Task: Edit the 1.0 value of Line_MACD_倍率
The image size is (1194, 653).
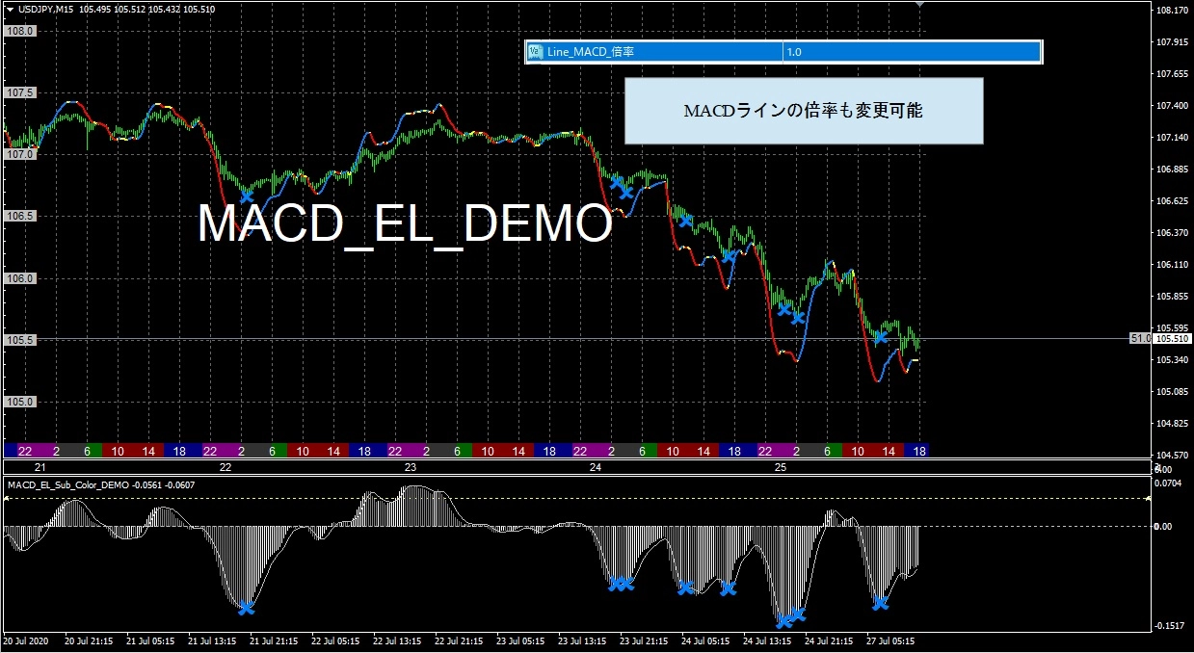Action: pos(794,52)
